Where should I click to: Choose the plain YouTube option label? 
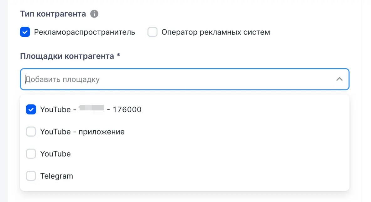click(55, 154)
